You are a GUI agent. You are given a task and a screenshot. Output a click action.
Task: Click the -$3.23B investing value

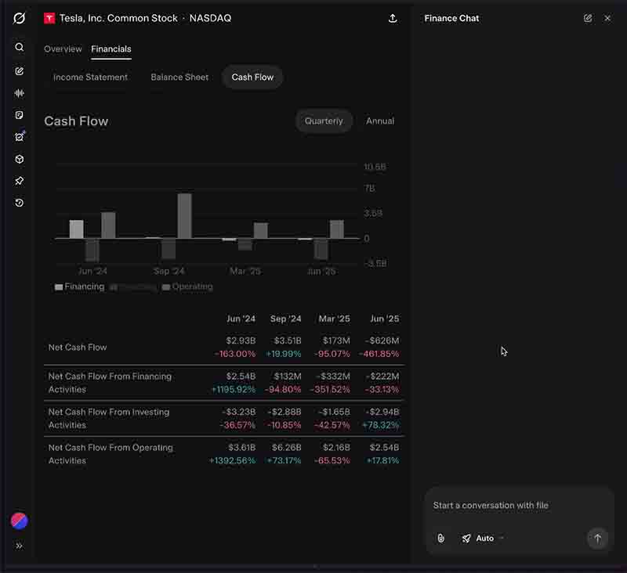coord(239,412)
